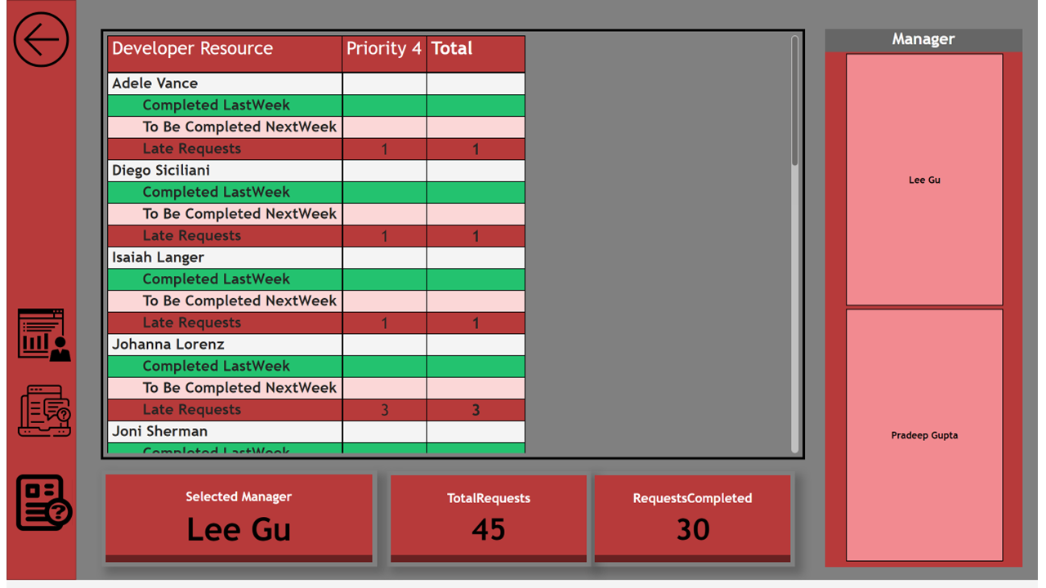The width and height of the screenshot is (1046, 588).
Task: Click the RequestsCompleted card showing 30
Action: pos(692,516)
